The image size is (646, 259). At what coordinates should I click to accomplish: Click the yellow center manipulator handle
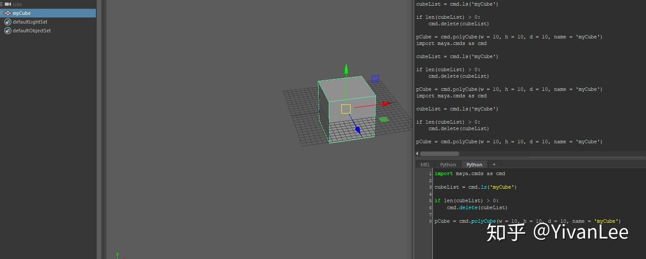tap(345, 108)
